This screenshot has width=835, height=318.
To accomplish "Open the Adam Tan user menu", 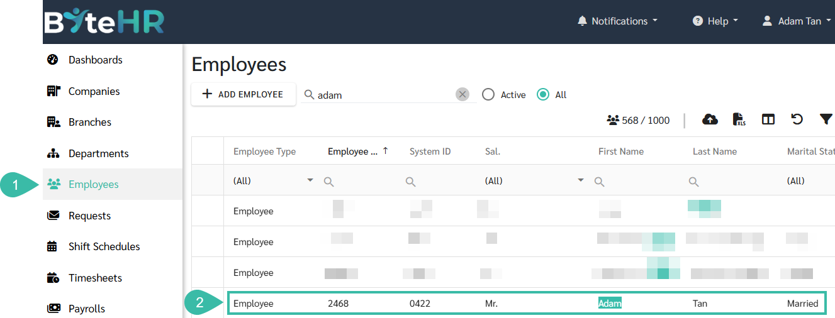I will [797, 21].
